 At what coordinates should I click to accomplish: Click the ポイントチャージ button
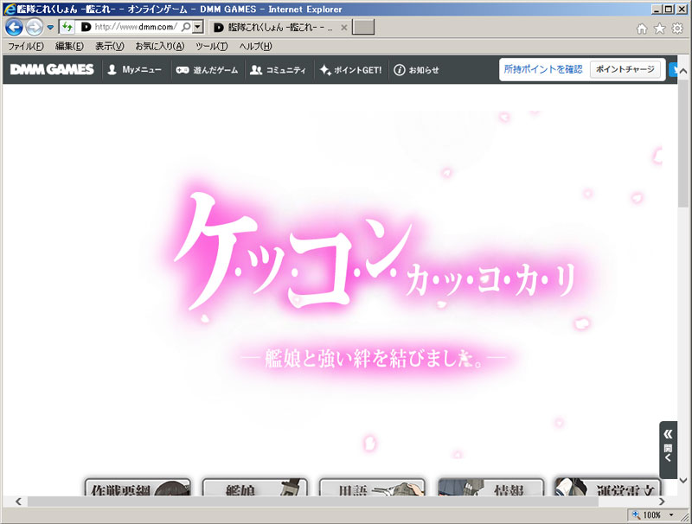click(625, 69)
